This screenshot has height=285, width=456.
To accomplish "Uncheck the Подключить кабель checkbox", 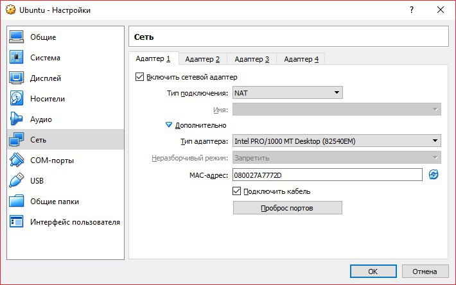I will coord(237,191).
